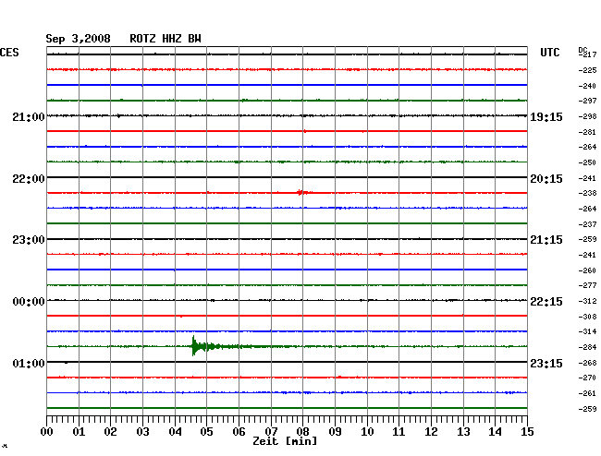The height and width of the screenshot is (456, 601).
Task: Select minute tick label 01
Action: point(79,432)
